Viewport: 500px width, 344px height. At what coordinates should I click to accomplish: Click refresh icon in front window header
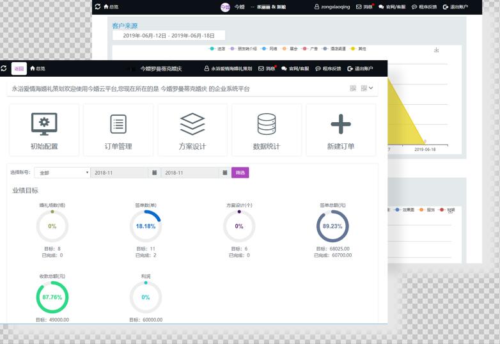[x=3, y=68]
